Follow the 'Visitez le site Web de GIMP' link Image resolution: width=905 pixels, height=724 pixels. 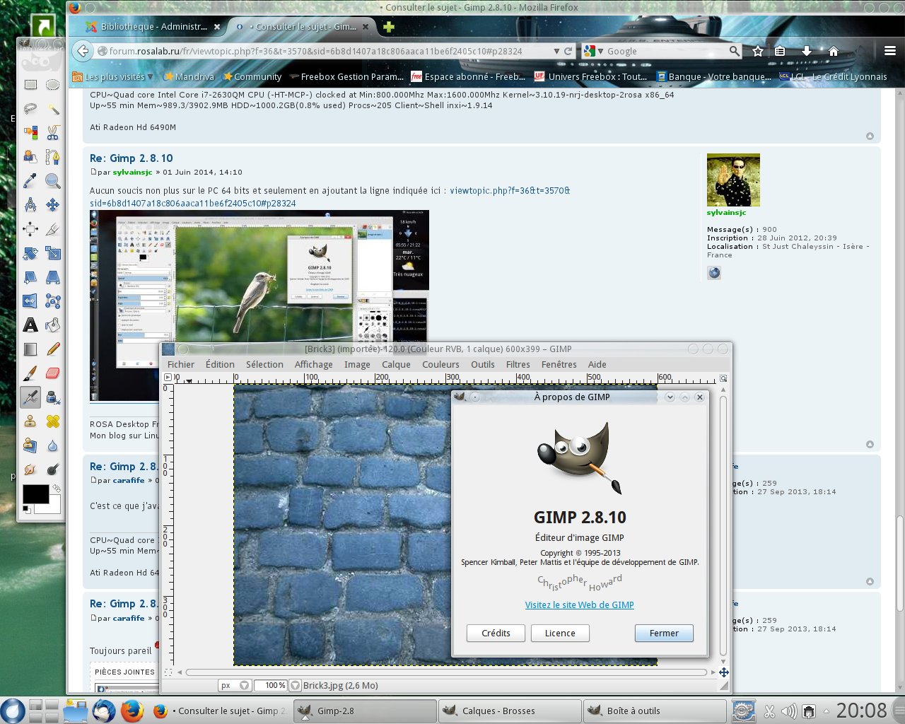click(579, 605)
